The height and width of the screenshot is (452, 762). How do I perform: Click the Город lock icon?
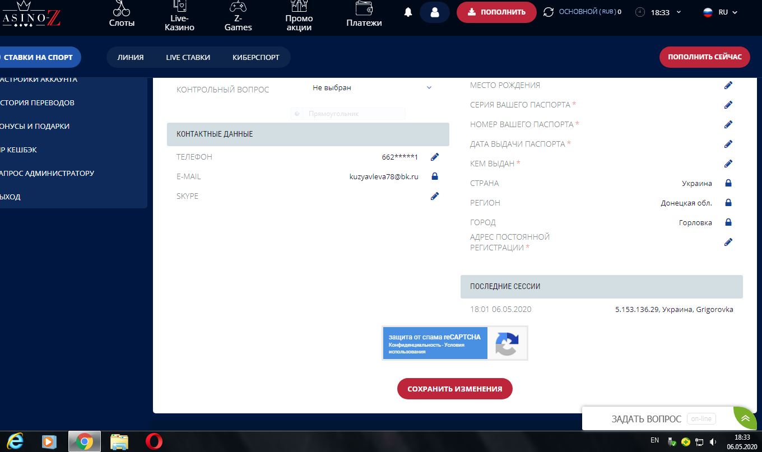[x=728, y=222]
